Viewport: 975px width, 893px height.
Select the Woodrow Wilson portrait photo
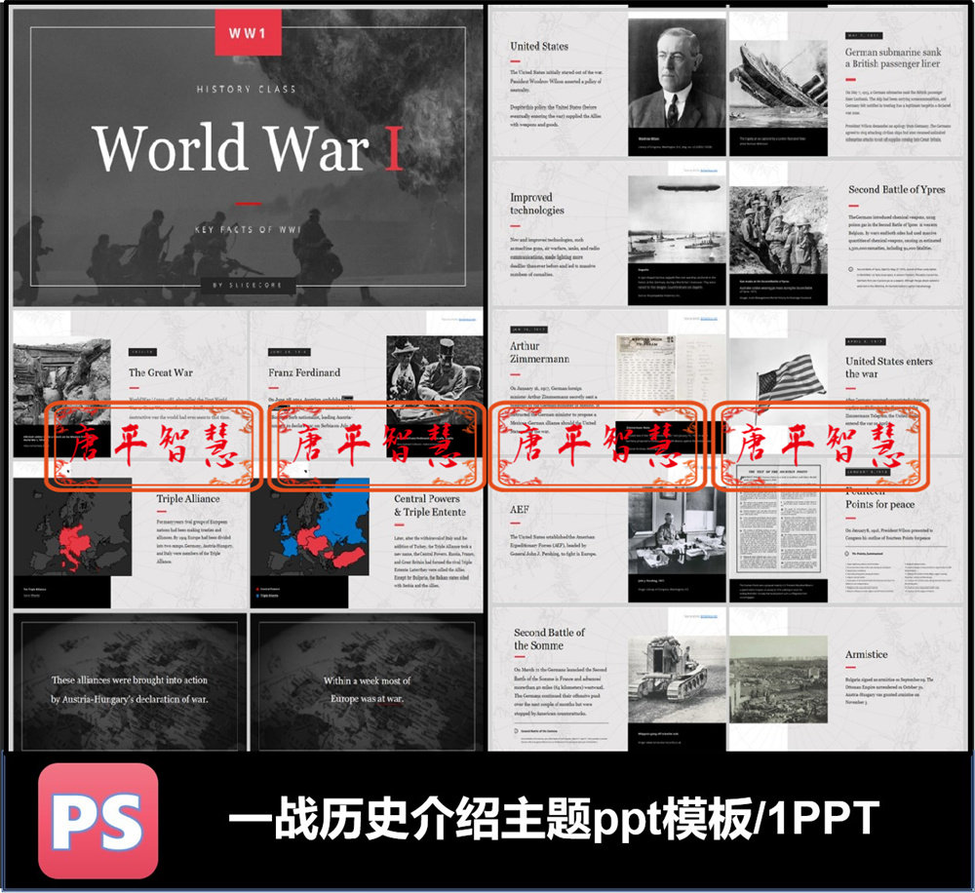[x=677, y=73]
